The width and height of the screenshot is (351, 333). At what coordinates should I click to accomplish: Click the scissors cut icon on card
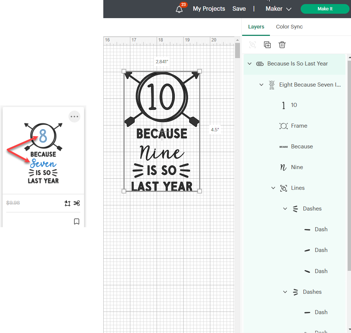click(x=77, y=203)
